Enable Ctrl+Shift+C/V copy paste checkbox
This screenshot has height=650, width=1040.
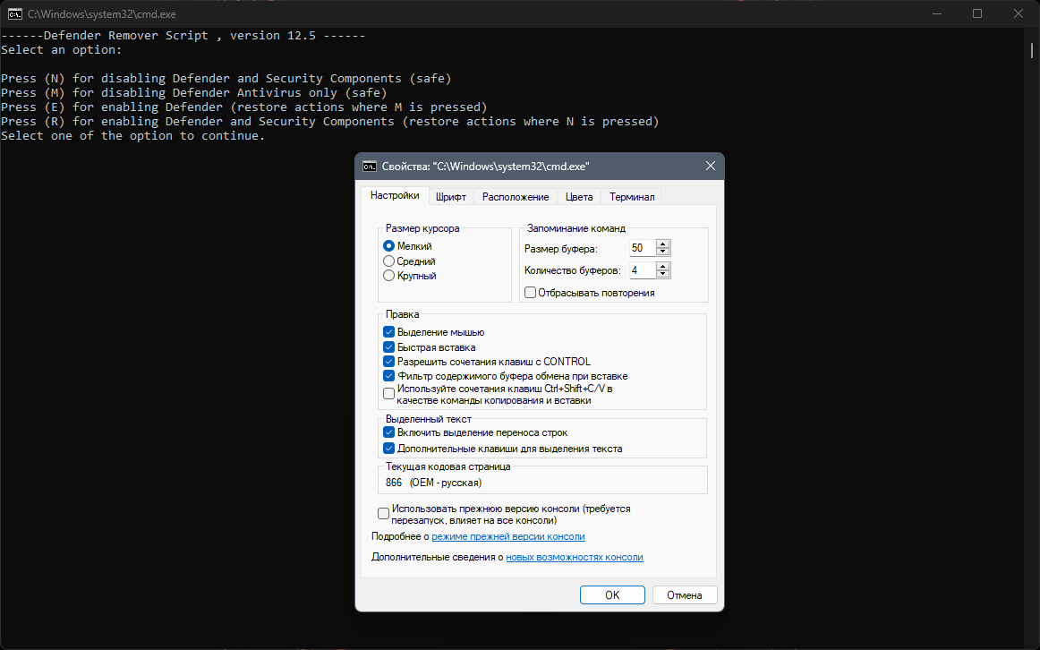click(388, 394)
